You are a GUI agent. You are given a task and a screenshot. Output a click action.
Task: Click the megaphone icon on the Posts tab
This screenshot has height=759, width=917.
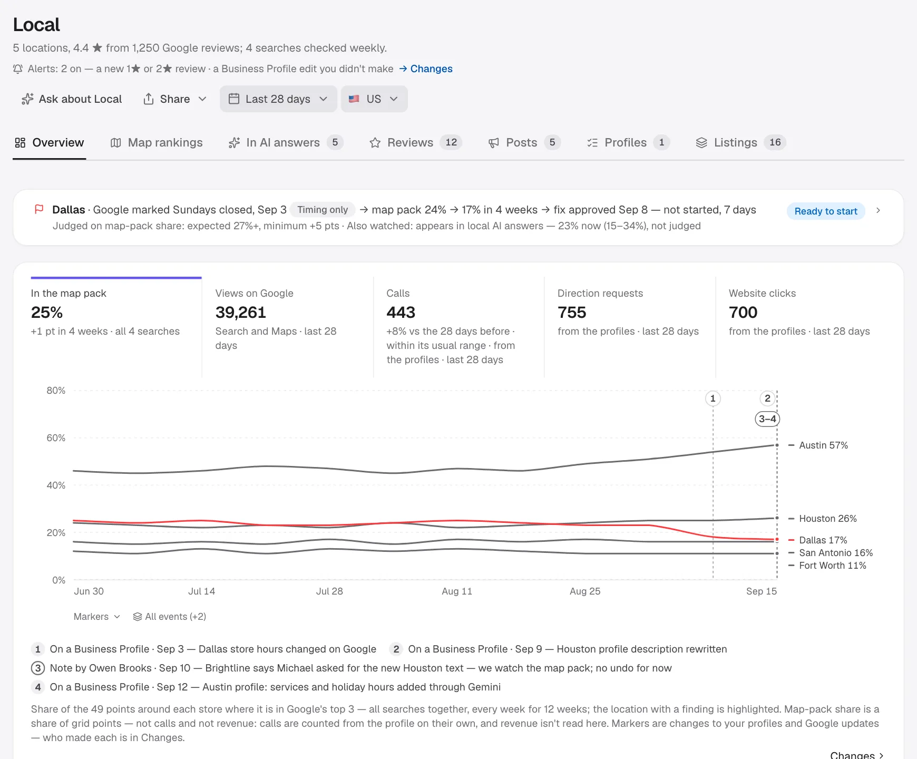coord(494,143)
